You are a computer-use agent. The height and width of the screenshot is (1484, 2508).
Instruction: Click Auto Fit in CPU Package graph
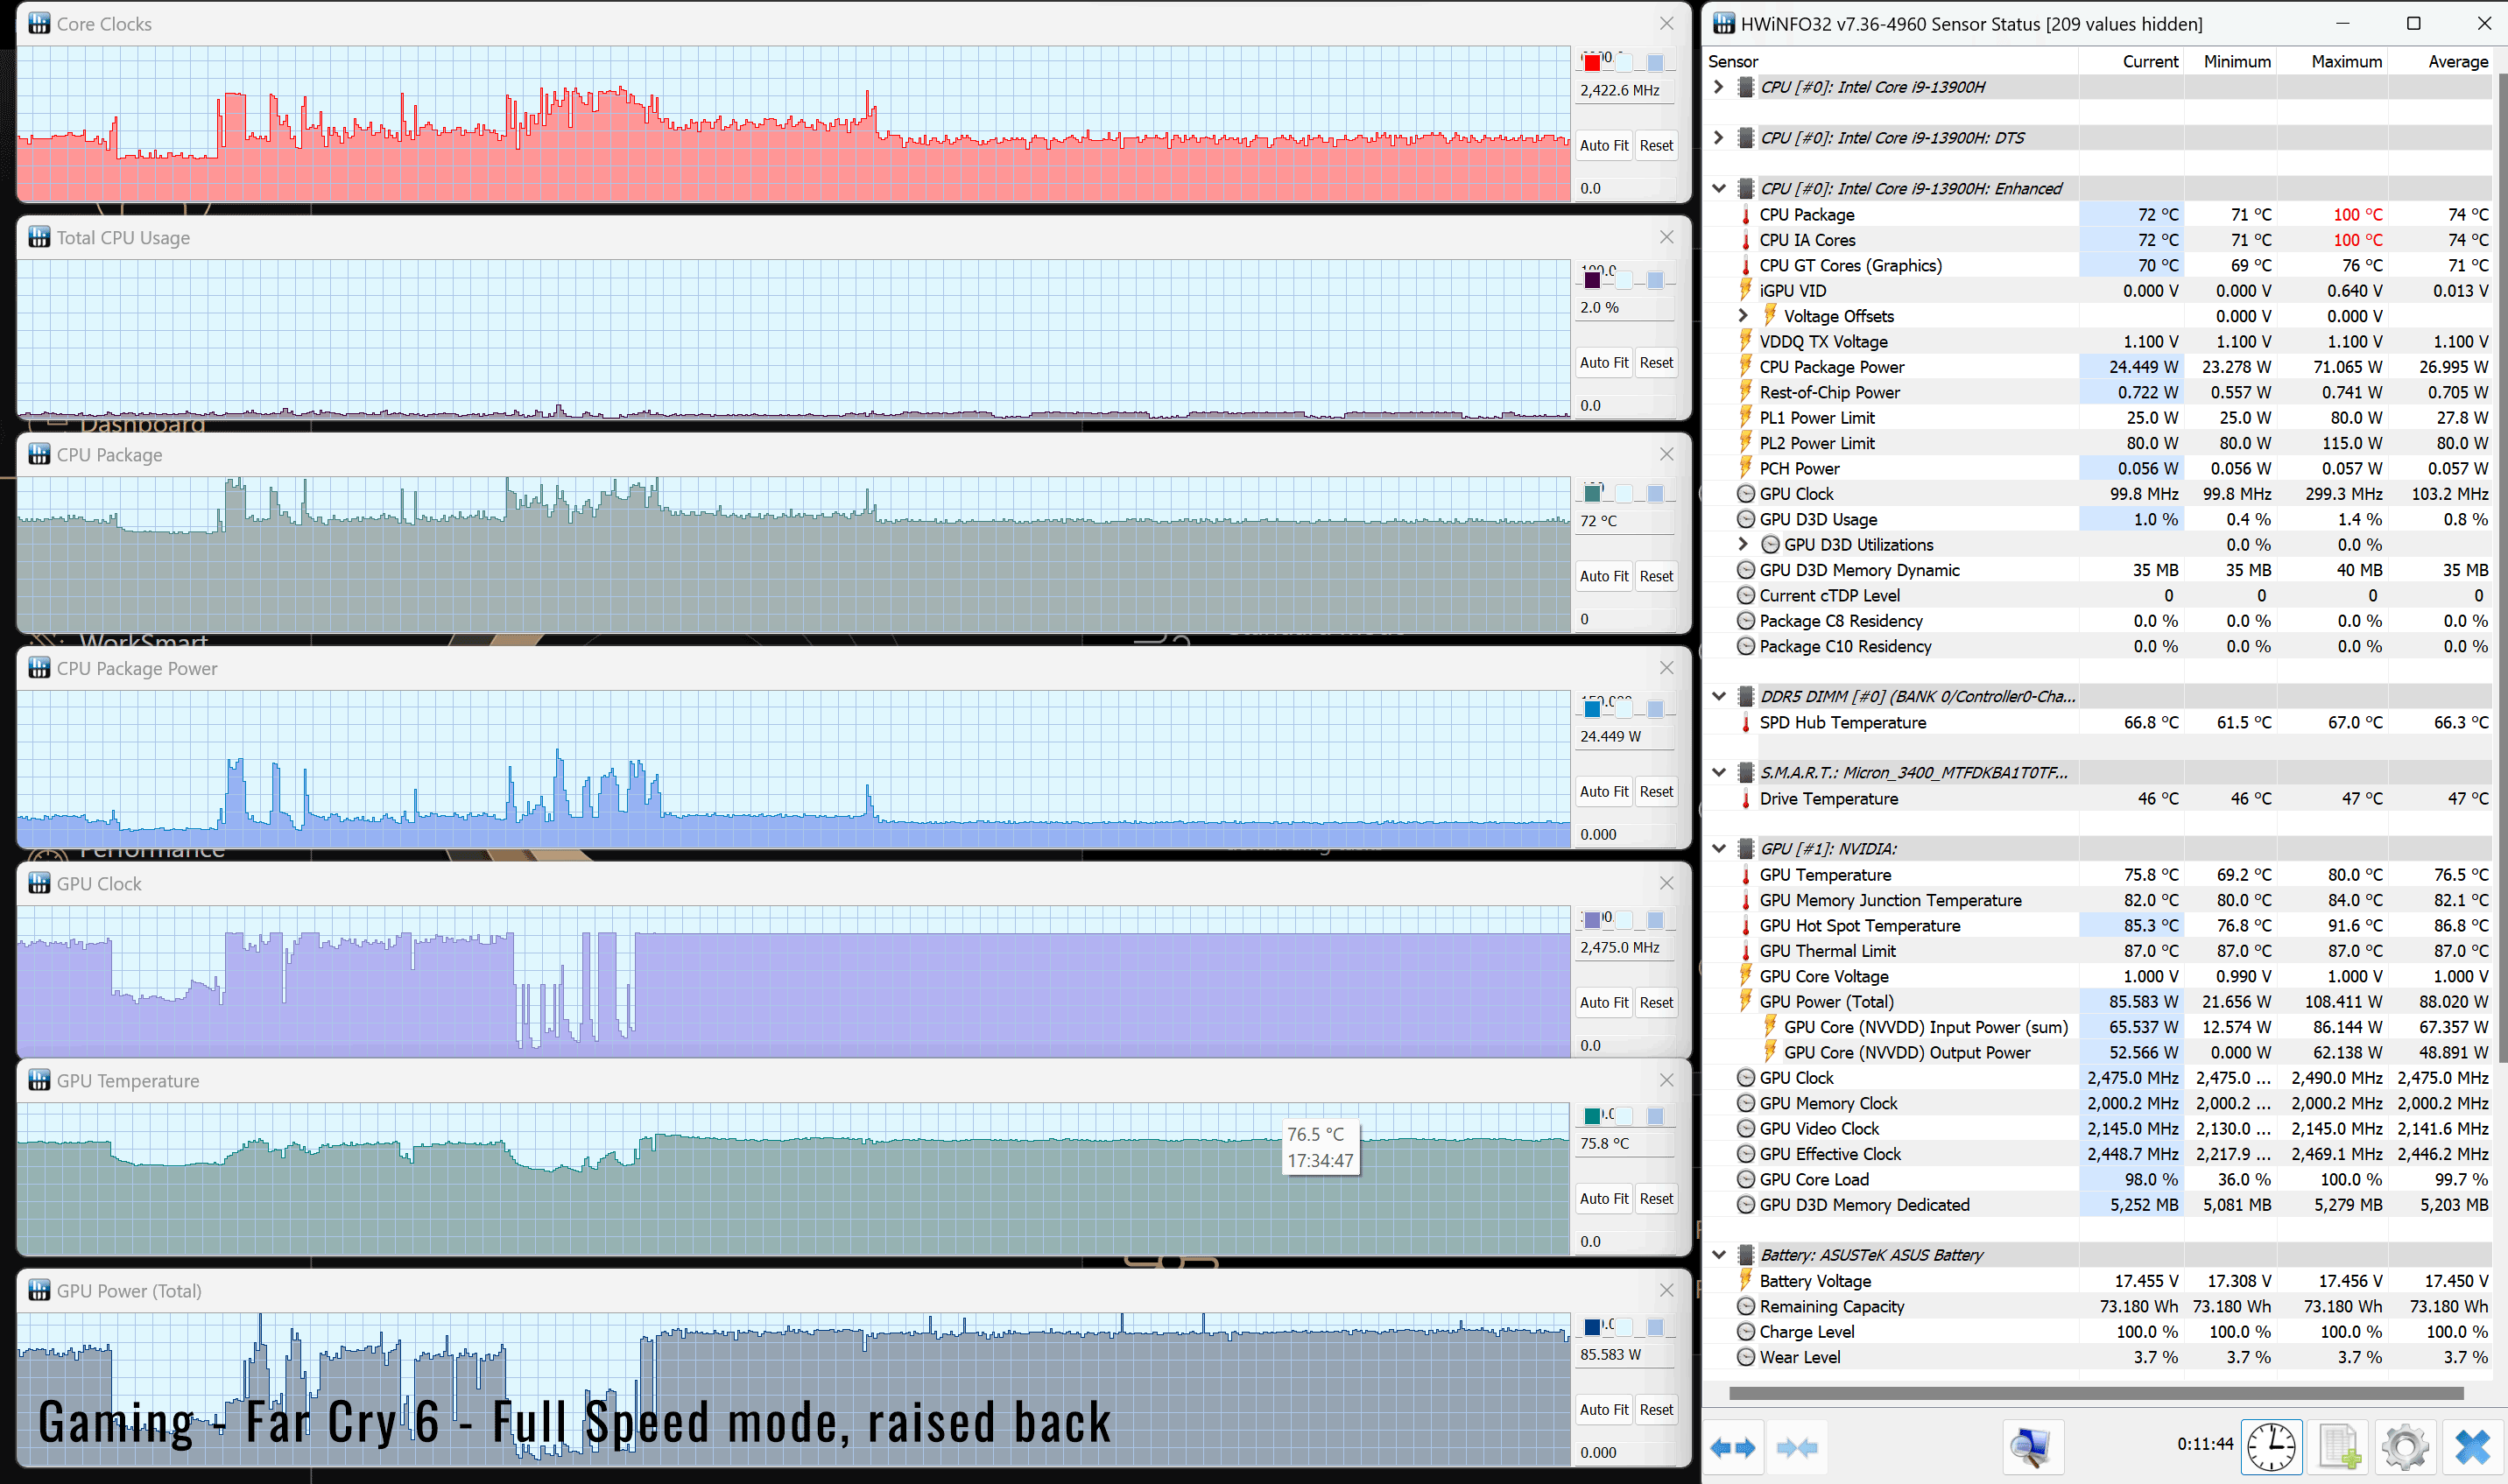pos(1604,576)
